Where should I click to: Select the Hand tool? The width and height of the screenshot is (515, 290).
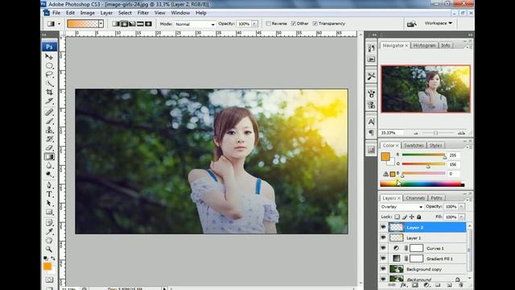pyautogui.click(x=49, y=240)
